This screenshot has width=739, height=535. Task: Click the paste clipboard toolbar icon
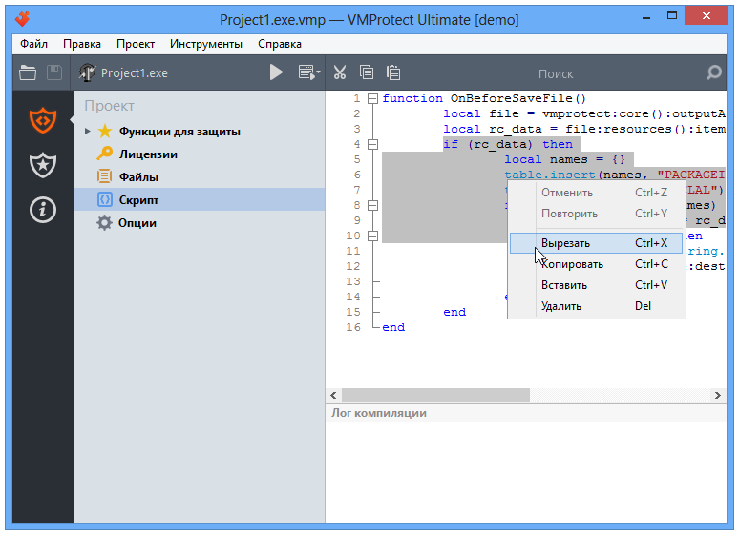393,72
